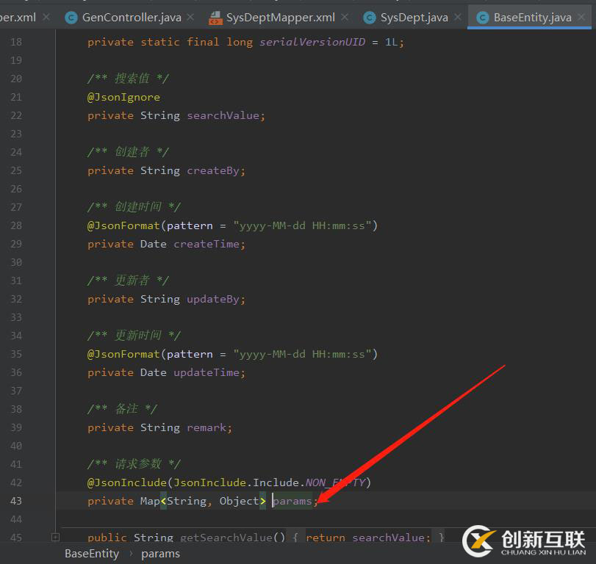The height and width of the screenshot is (564, 596).
Task: Click line number 43 in the gutter
Action: [x=15, y=501]
